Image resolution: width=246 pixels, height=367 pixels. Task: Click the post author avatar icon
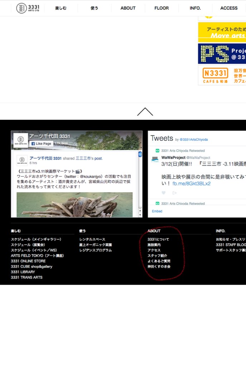22,160
